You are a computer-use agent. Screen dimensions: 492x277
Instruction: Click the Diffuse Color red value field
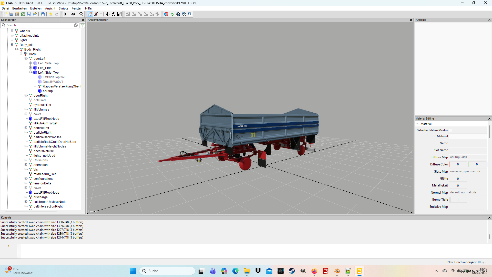(x=458, y=164)
